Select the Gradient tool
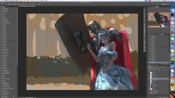Screen dimensions: 175x98 click(145, 29)
